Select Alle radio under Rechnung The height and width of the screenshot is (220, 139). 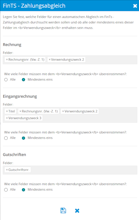click(6, 80)
